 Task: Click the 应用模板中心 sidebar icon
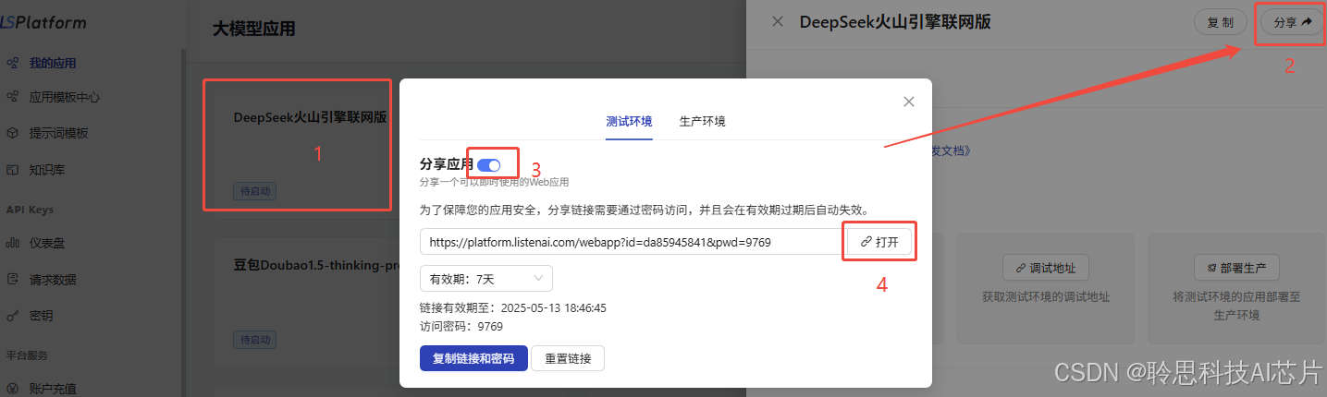tap(12, 97)
